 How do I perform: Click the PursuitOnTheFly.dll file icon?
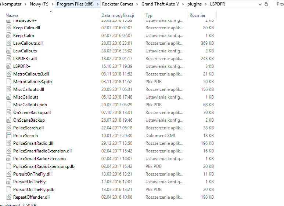click(x=8, y=174)
